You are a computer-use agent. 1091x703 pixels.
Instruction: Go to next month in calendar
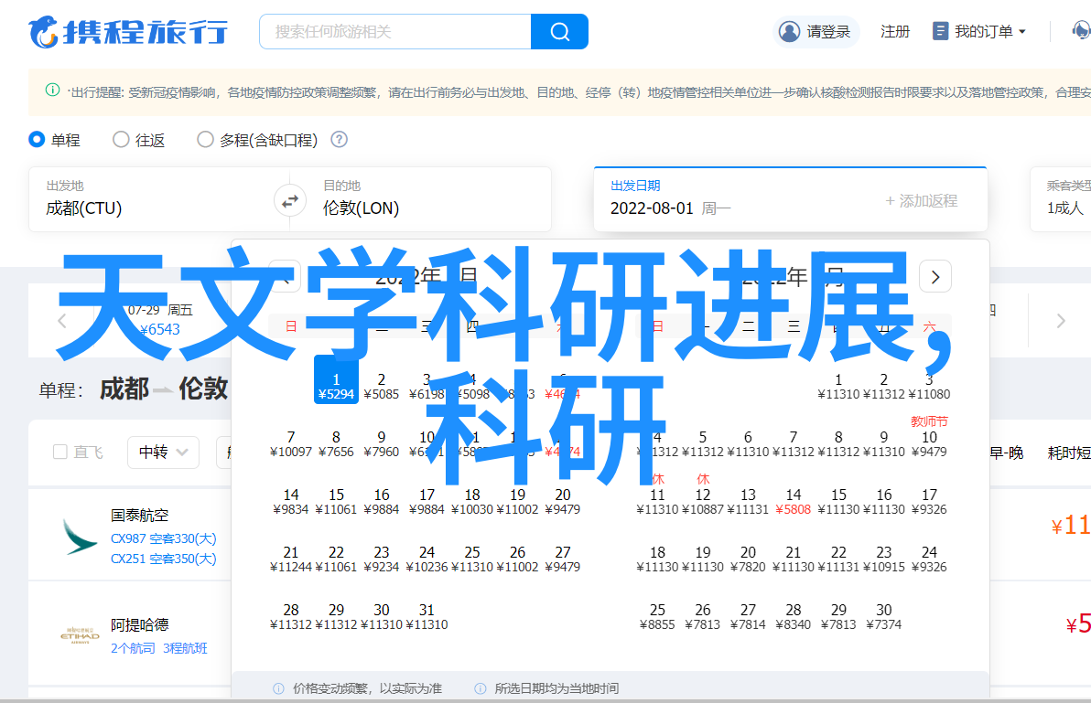pos(935,277)
